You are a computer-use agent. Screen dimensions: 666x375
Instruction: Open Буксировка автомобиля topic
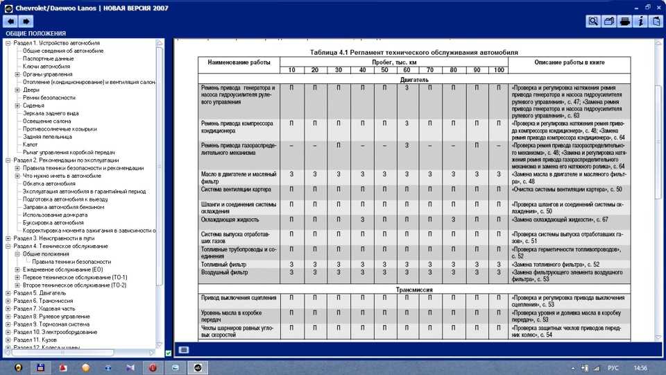pos(53,222)
